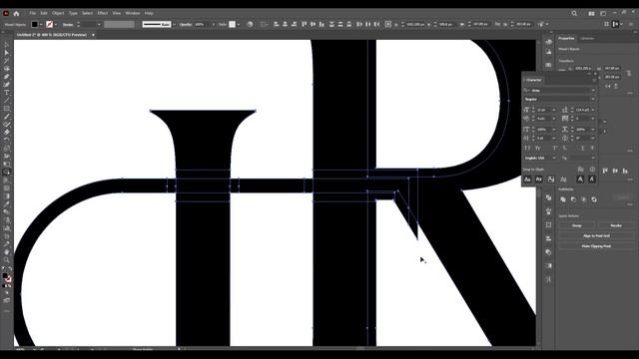Select the Line Segment tool
This screenshot has height=359, width=639.
7,101
